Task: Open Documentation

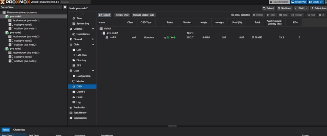Action: tap(279, 2)
